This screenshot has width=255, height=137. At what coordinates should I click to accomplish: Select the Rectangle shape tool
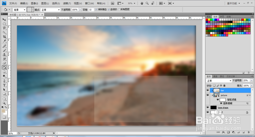click(x=4, y=94)
